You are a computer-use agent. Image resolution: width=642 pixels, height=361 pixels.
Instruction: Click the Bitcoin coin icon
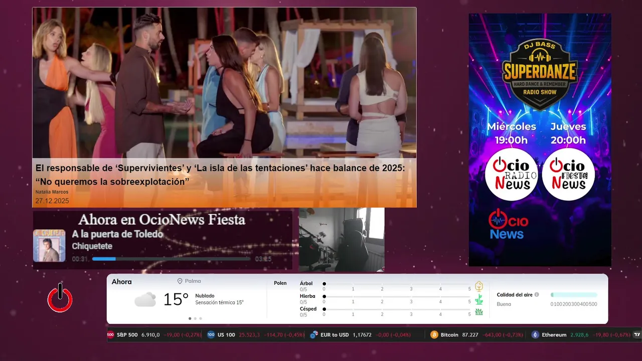tap(434, 334)
